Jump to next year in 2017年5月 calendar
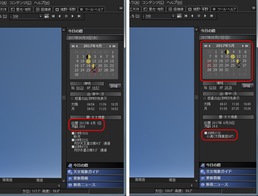Screen dimensions: 258x196 (247, 46)
